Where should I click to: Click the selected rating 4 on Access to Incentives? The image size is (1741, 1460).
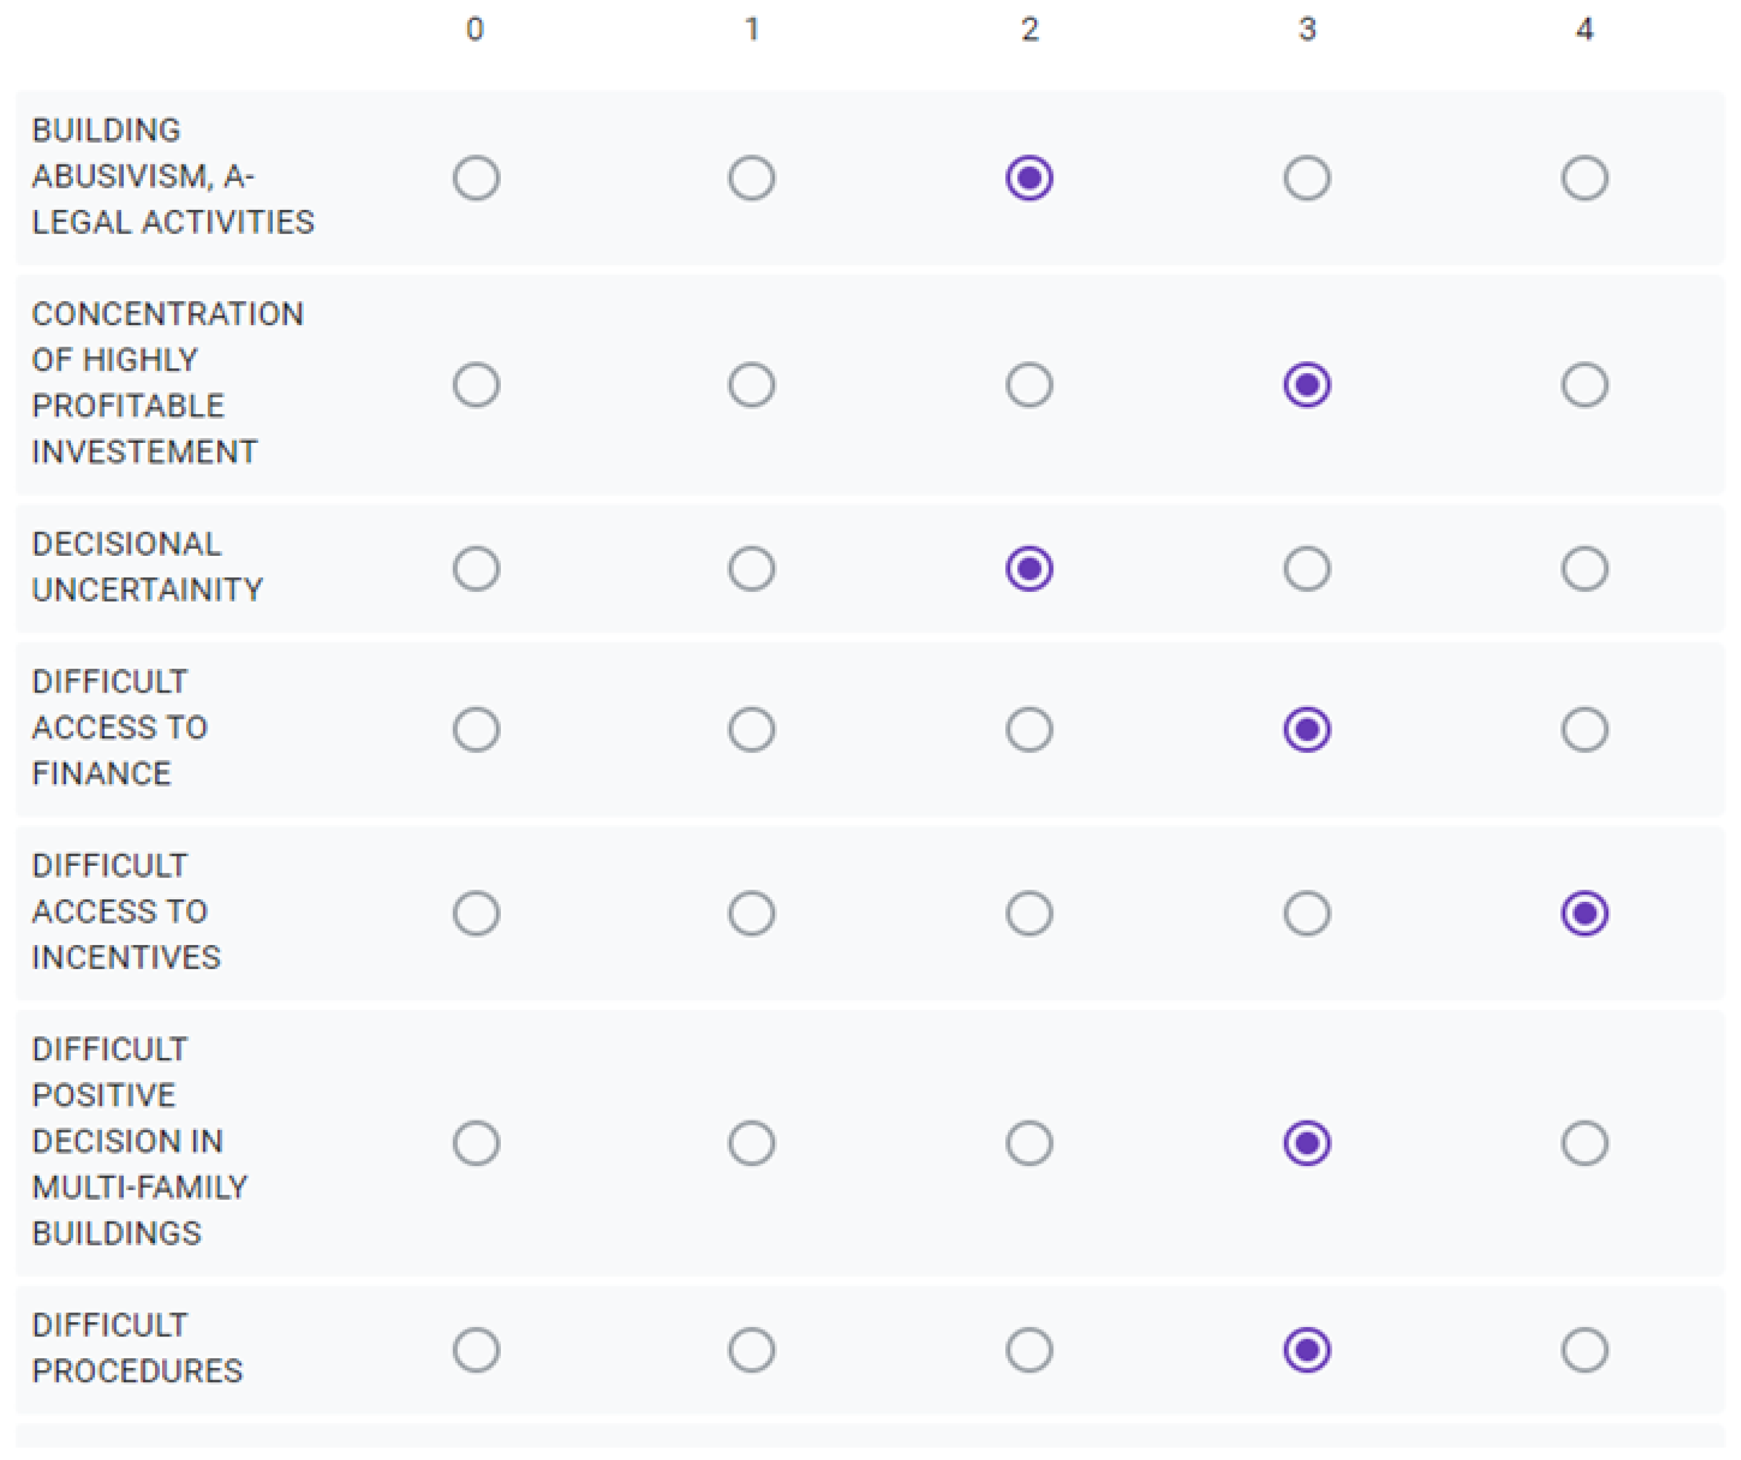(1584, 914)
